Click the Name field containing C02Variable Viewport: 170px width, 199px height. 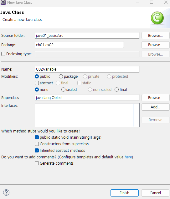87,69
